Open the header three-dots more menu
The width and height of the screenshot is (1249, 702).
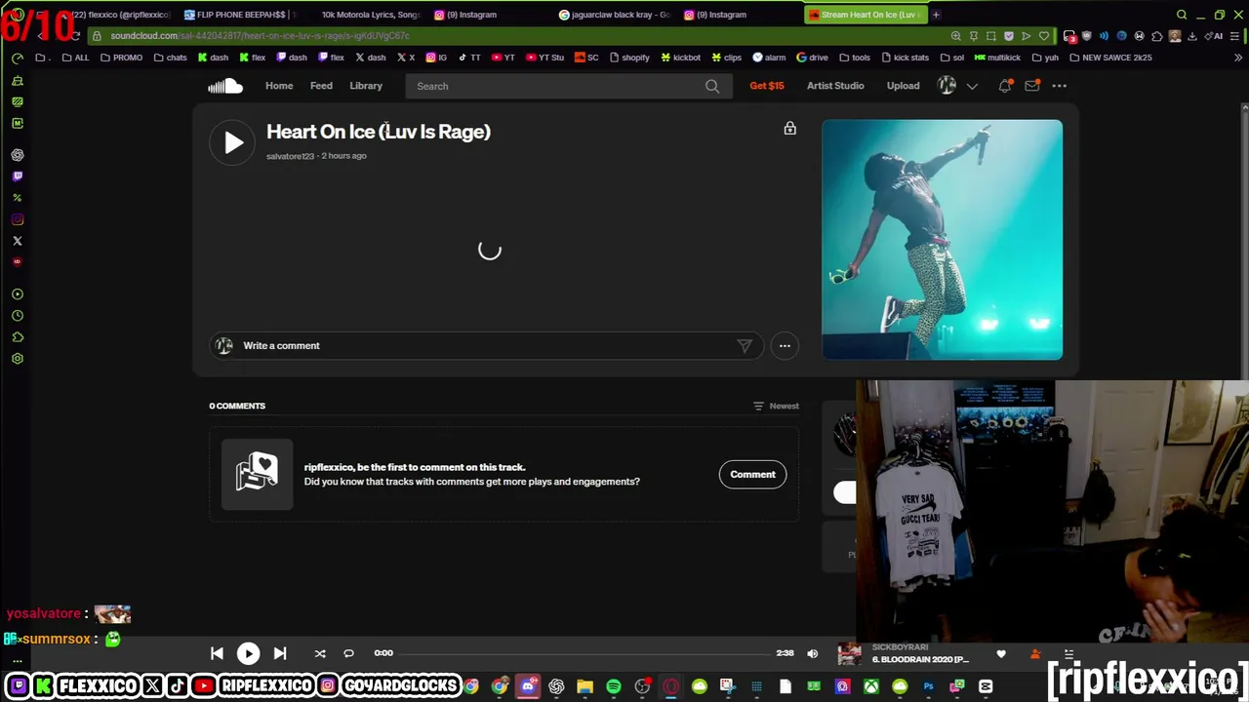pyautogui.click(x=1060, y=86)
